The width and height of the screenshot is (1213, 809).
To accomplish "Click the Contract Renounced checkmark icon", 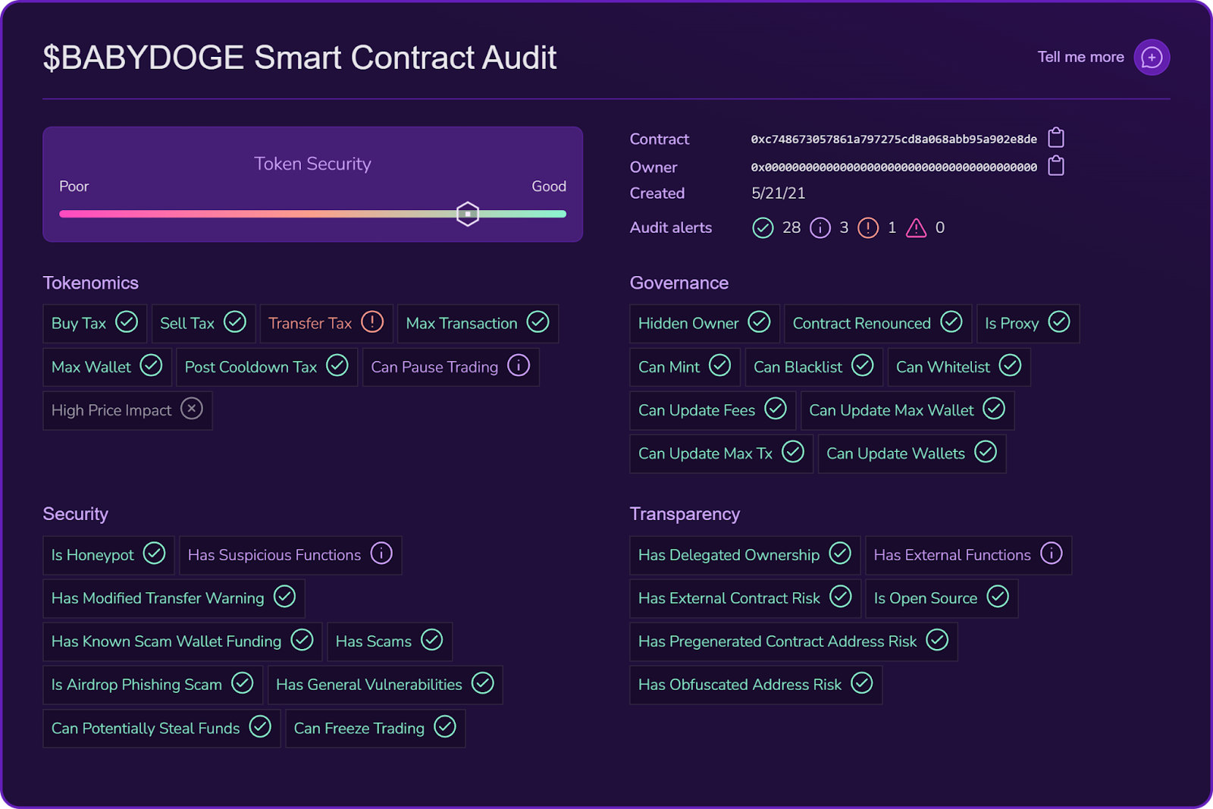I will [x=951, y=322].
